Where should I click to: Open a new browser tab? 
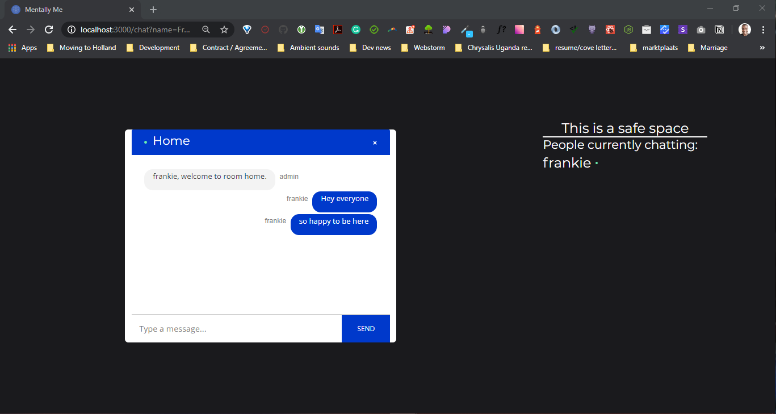[153, 10]
